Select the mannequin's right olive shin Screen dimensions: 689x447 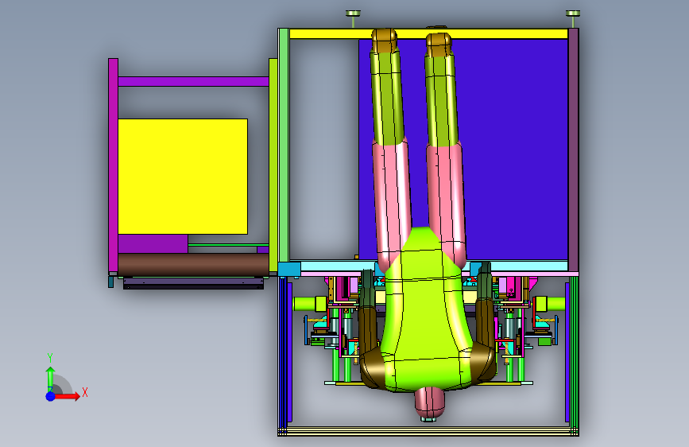[441, 99]
